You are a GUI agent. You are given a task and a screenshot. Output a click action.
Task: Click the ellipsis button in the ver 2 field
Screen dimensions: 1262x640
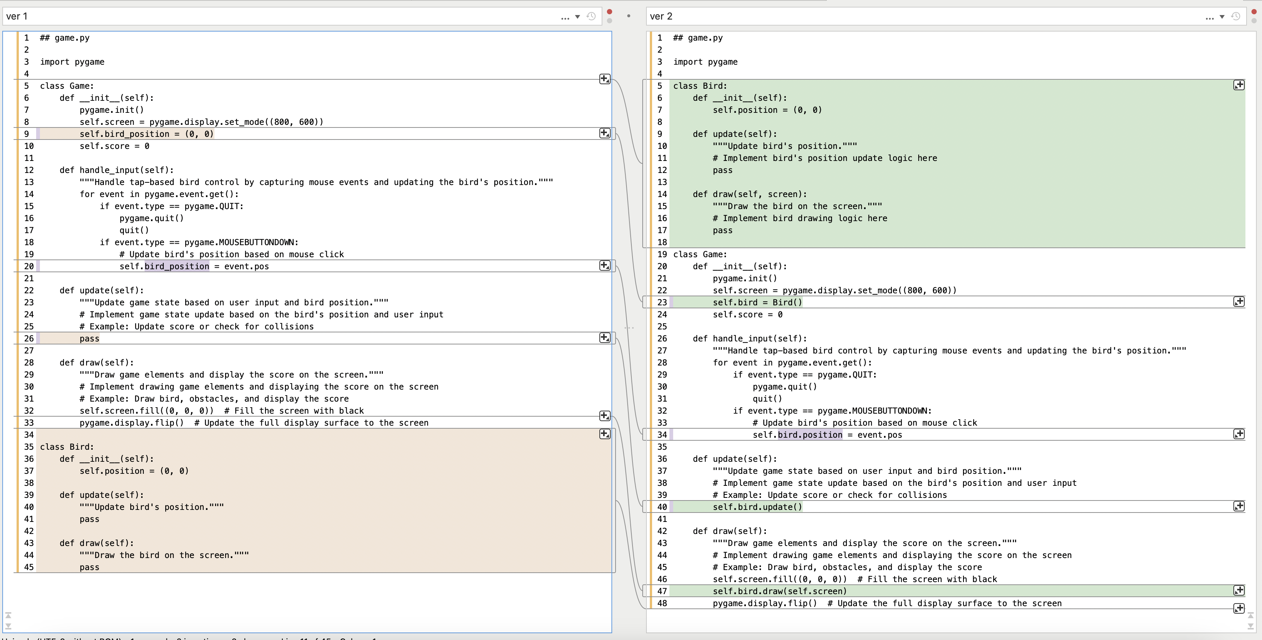pyautogui.click(x=1210, y=18)
